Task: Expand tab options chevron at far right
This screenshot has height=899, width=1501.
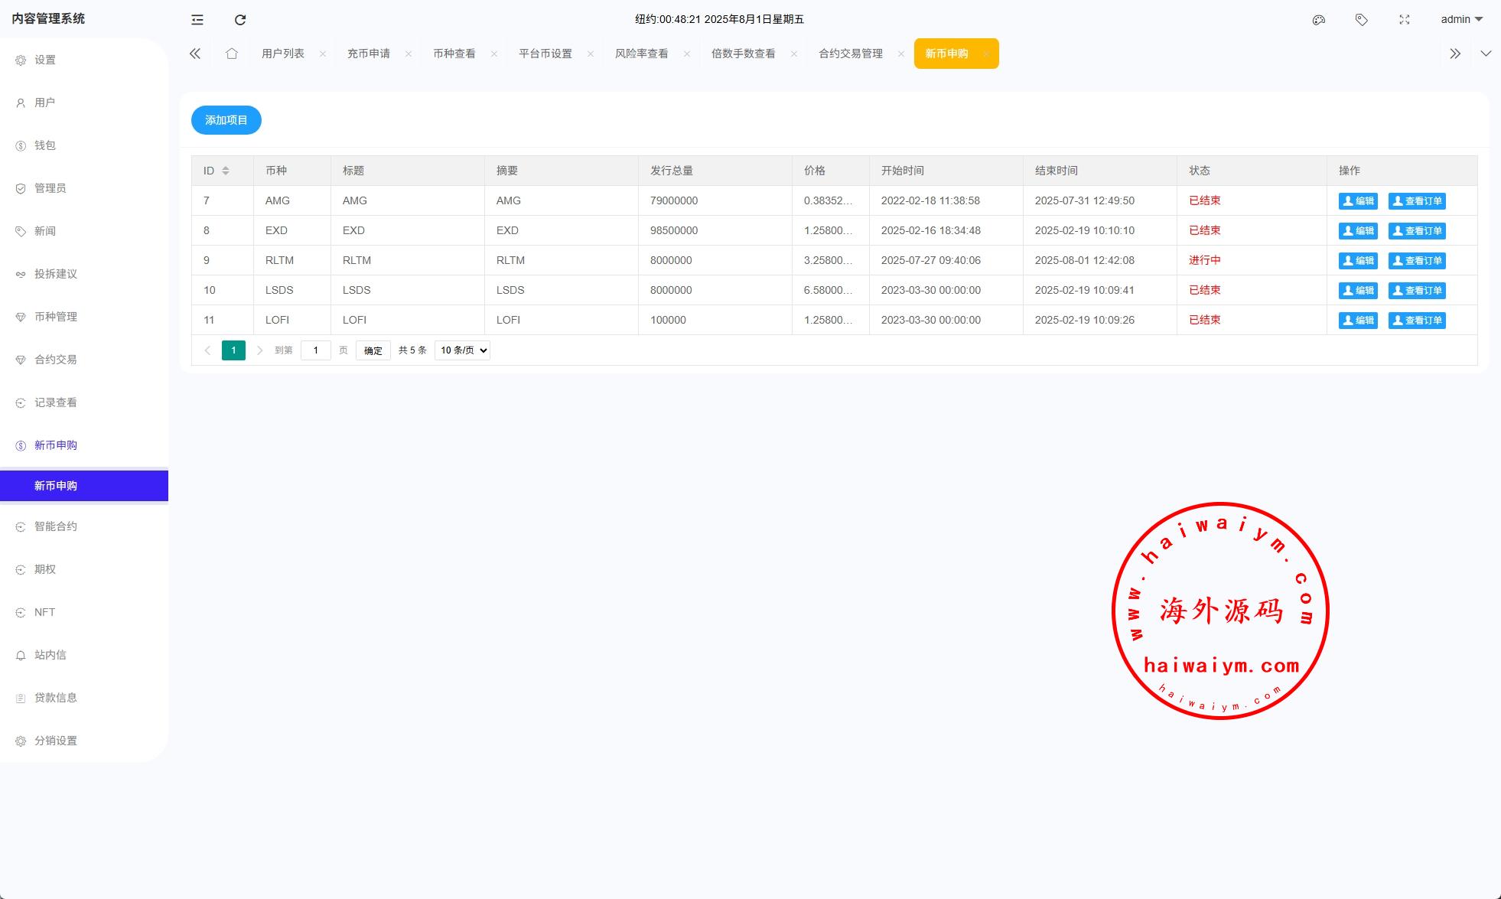Action: tap(1485, 54)
